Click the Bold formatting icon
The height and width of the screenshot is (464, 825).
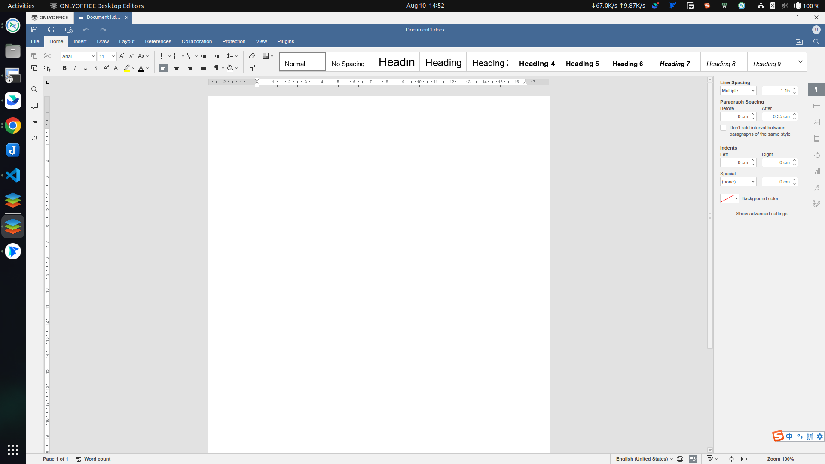(64, 68)
